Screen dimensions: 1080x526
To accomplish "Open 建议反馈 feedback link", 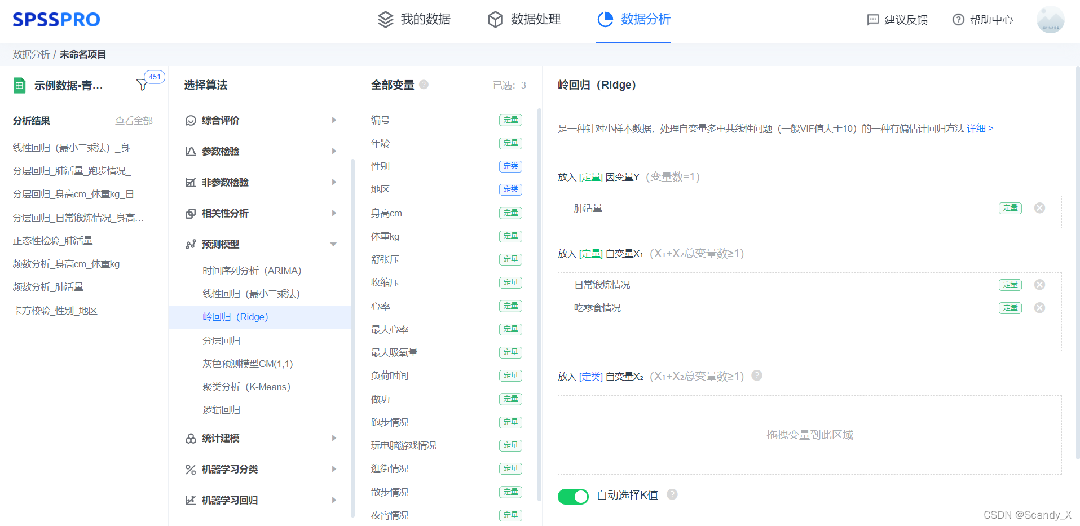I will tap(897, 20).
